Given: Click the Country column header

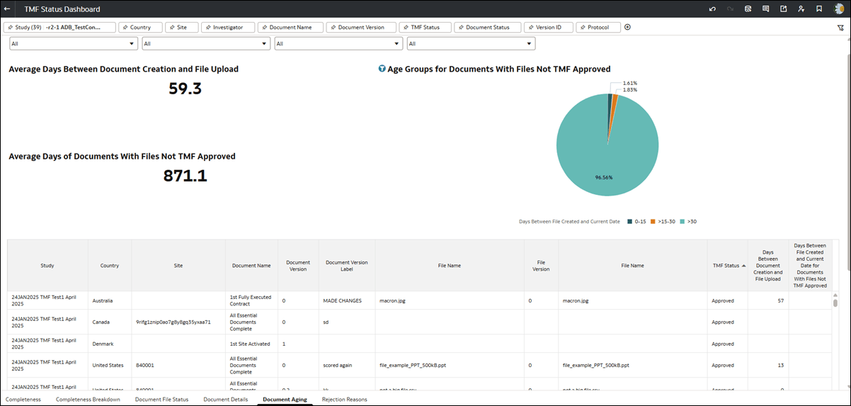Looking at the screenshot, I should (110, 266).
